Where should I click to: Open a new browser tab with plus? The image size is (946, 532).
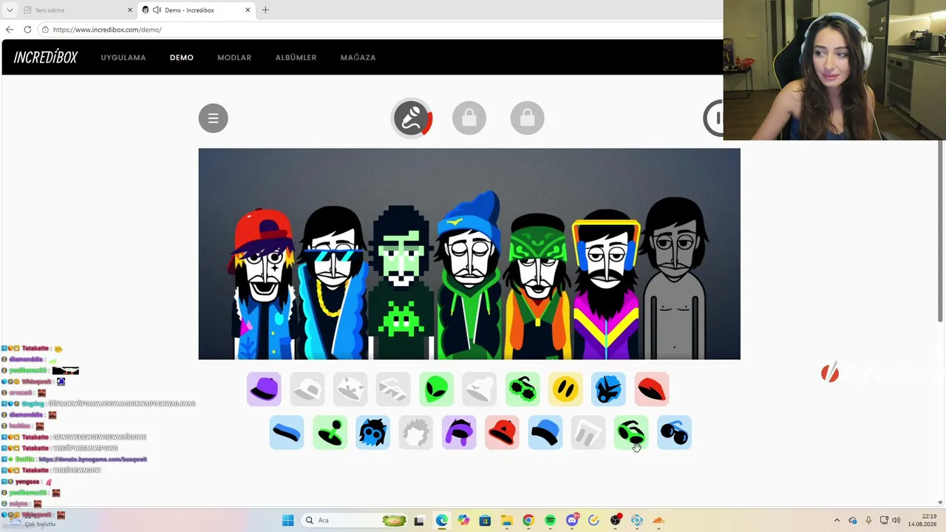265,10
